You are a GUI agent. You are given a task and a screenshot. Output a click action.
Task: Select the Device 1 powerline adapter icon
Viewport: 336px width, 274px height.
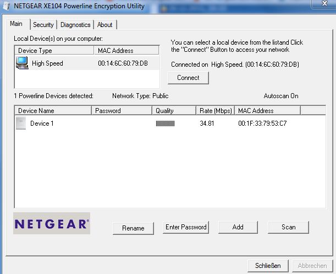(21, 123)
